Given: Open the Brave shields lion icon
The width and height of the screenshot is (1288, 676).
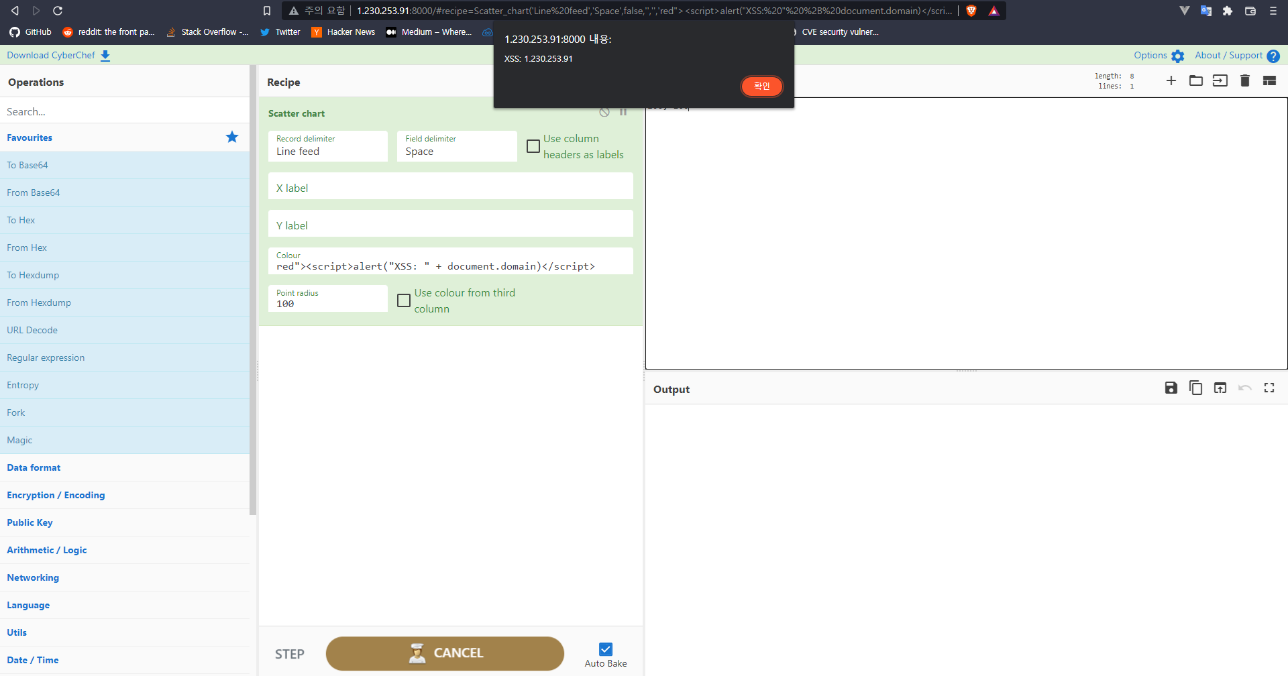Looking at the screenshot, I should [971, 11].
